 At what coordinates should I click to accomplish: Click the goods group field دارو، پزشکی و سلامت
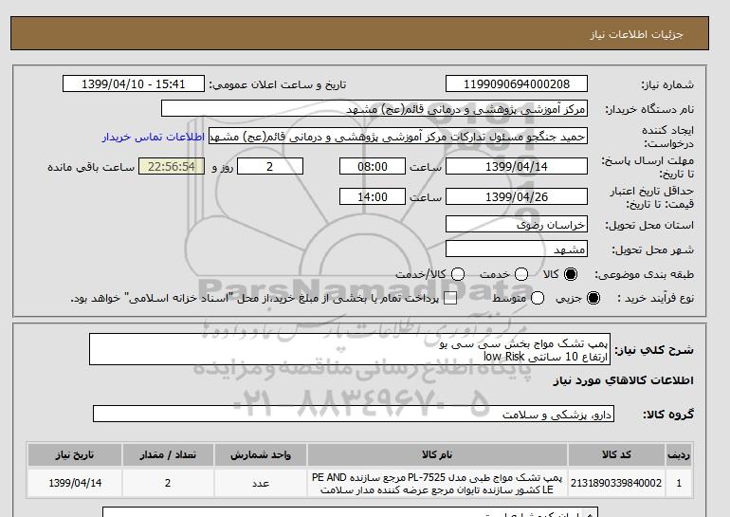tap(354, 414)
